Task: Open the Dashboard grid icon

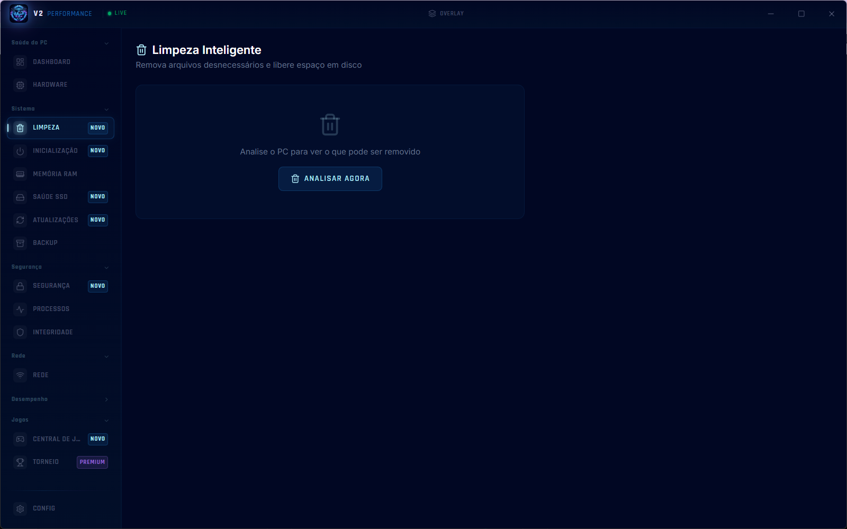Action: pos(20,62)
